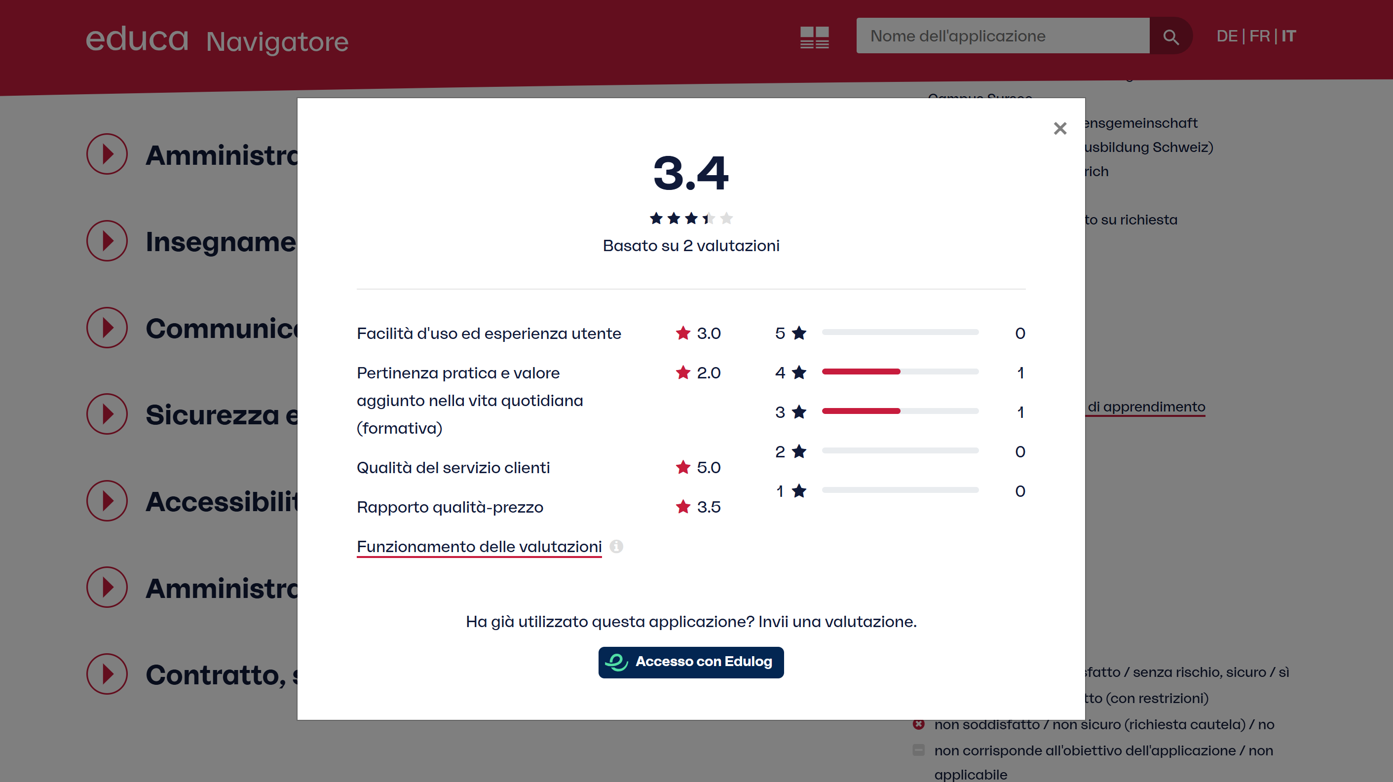Expand the Contratto section arrow

click(107, 674)
